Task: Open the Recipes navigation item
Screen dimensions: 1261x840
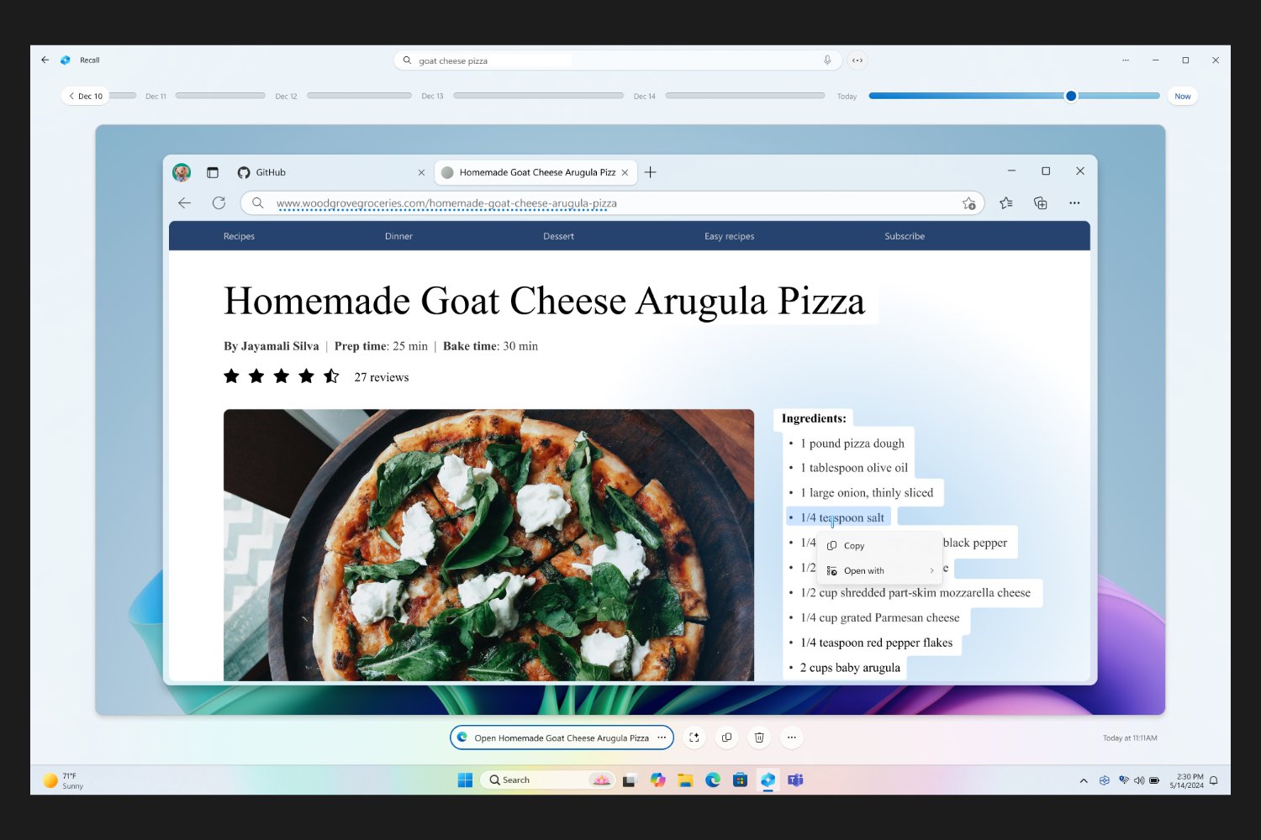Action: (x=239, y=236)
